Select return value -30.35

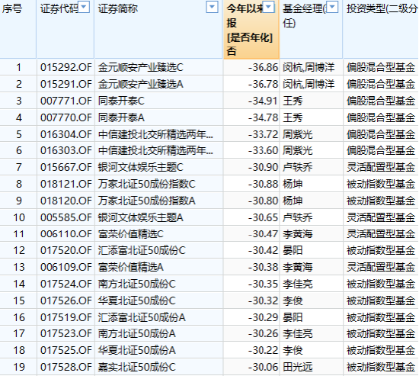click(x=263, y=284)
